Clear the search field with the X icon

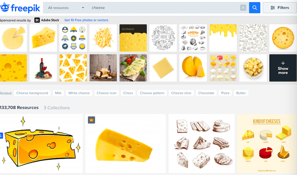[x=243, y=8]
